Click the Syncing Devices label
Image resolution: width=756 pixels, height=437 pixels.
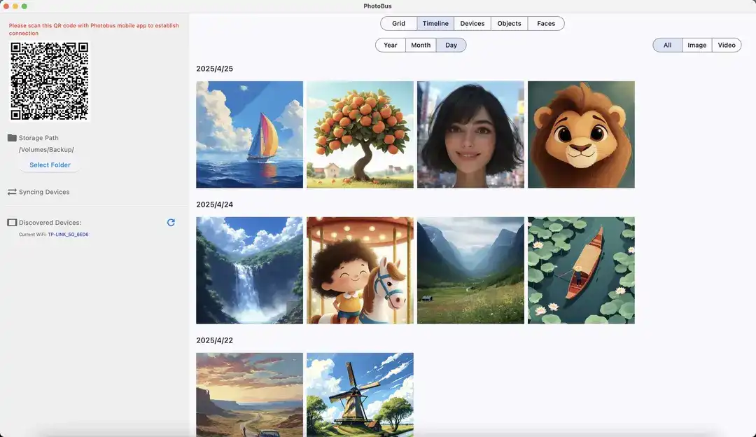pos(44,192)
